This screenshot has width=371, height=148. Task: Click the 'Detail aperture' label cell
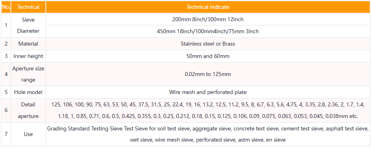(x=28, y=110)
